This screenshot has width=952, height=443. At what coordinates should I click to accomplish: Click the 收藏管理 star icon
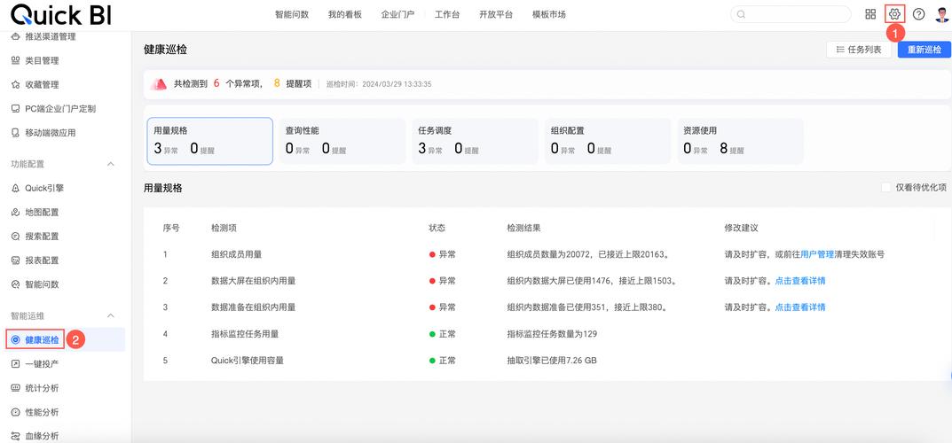point(16,85)
